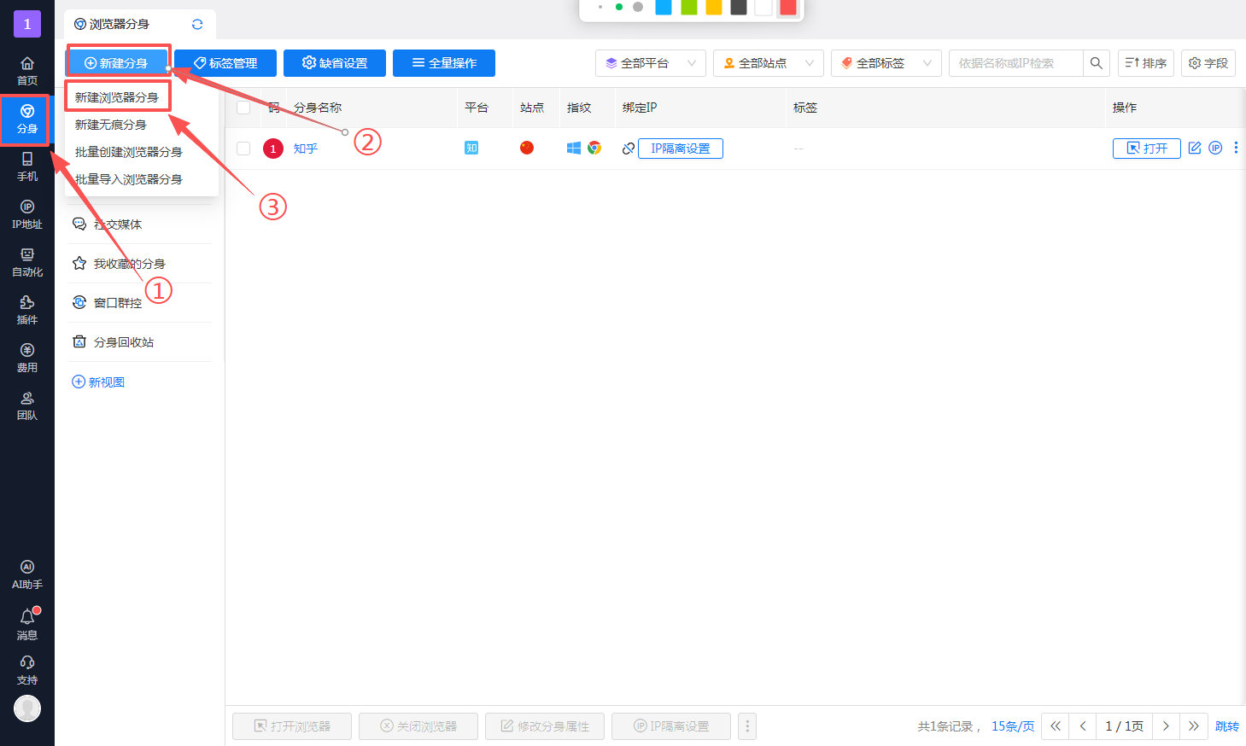Open 消息 notifications bell
The height and width of the screenshot is (746, 1246).
click(x=27, y=623)
